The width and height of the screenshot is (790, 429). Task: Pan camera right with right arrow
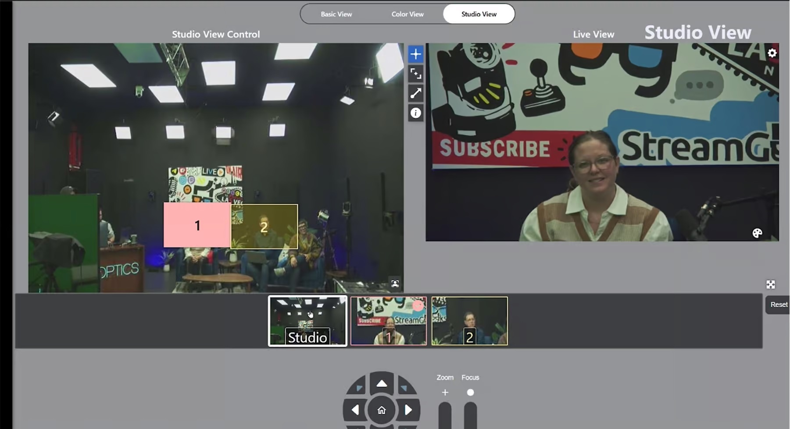coord(408,410)
